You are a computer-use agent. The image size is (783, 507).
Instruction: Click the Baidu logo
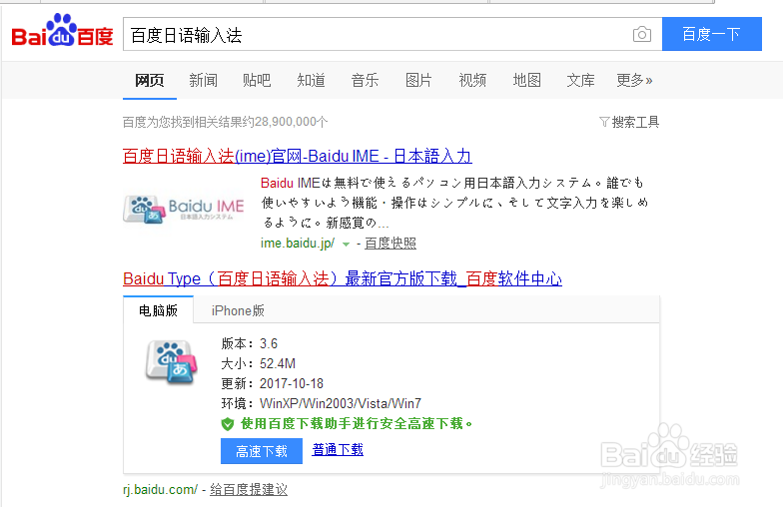tap(62, 30)
